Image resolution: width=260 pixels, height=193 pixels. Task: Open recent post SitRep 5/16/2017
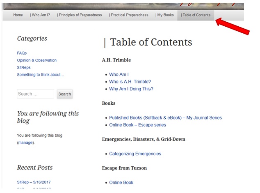[x=34, y=182]
